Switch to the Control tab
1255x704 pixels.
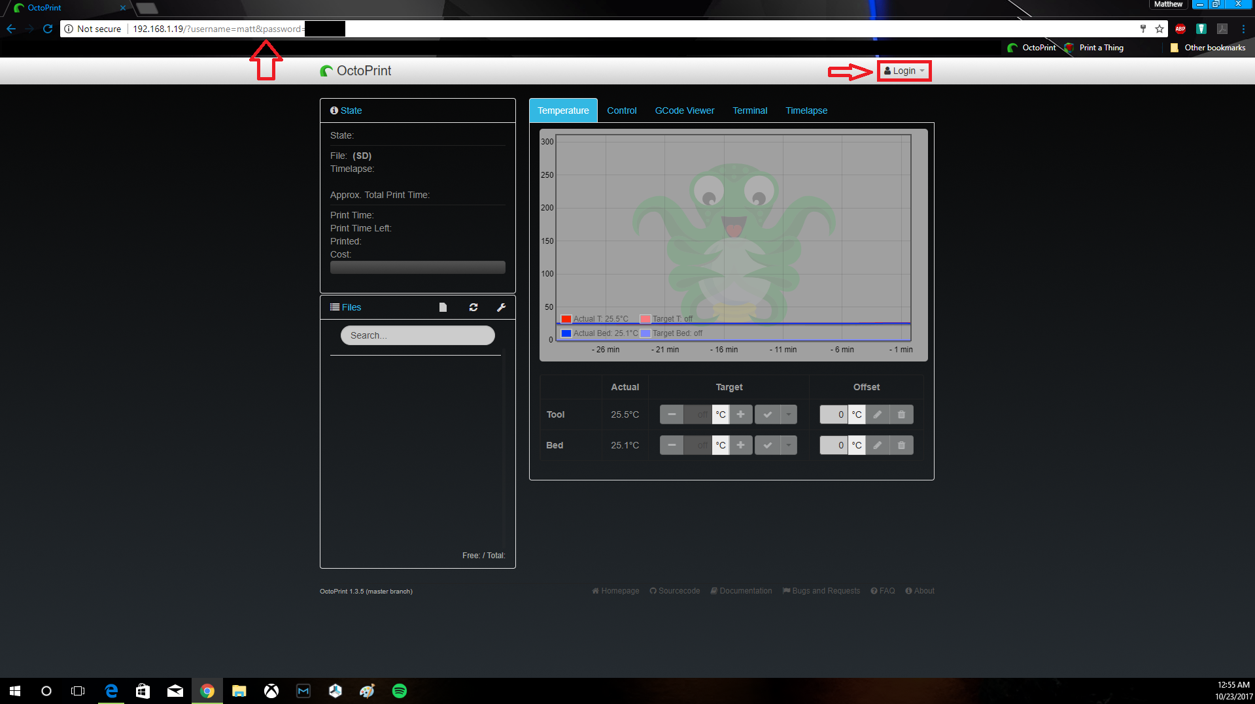(x=621, y=110)
